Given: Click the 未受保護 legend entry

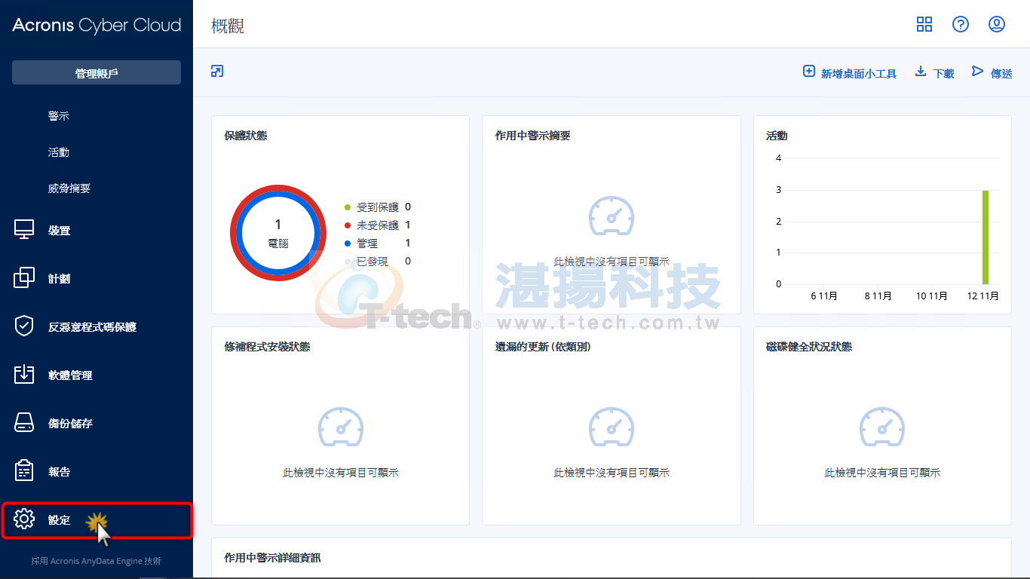Looking at the screenshot, I should click(x=378, y=225).
